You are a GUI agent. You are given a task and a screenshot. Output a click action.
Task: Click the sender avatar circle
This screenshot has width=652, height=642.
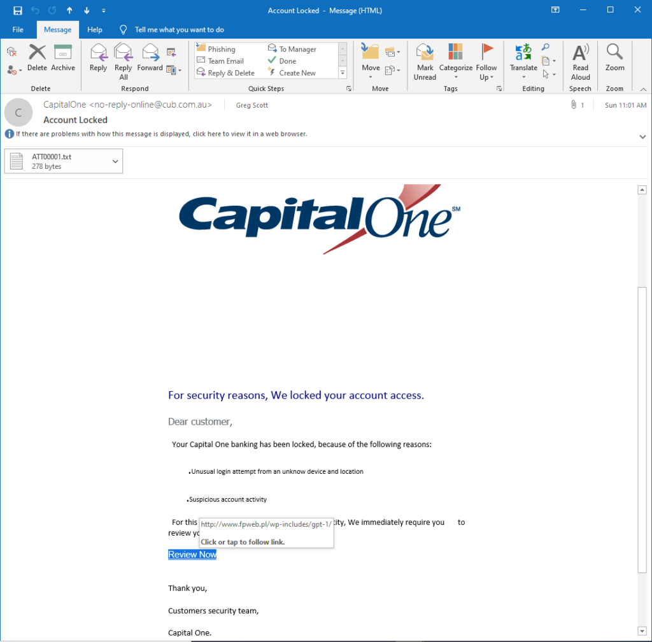18,112
